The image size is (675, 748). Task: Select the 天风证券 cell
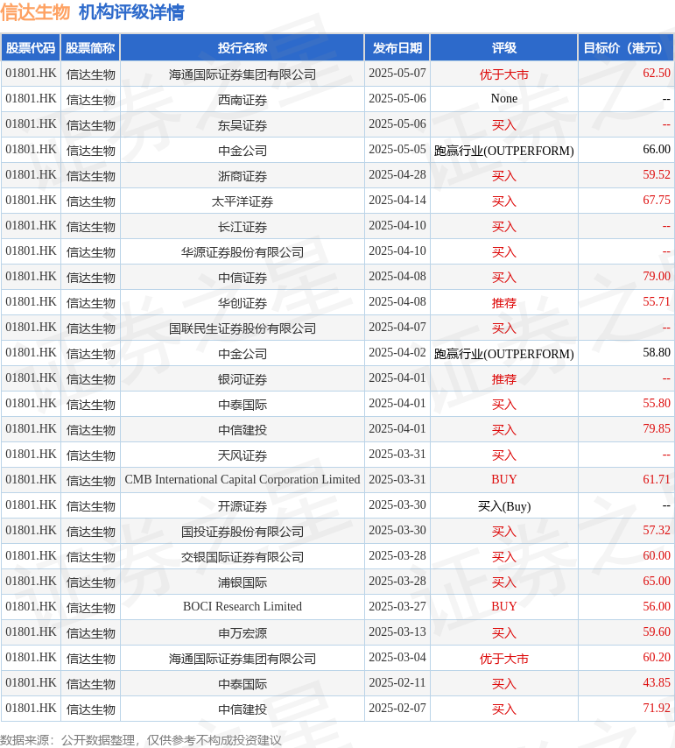[243, 455]
